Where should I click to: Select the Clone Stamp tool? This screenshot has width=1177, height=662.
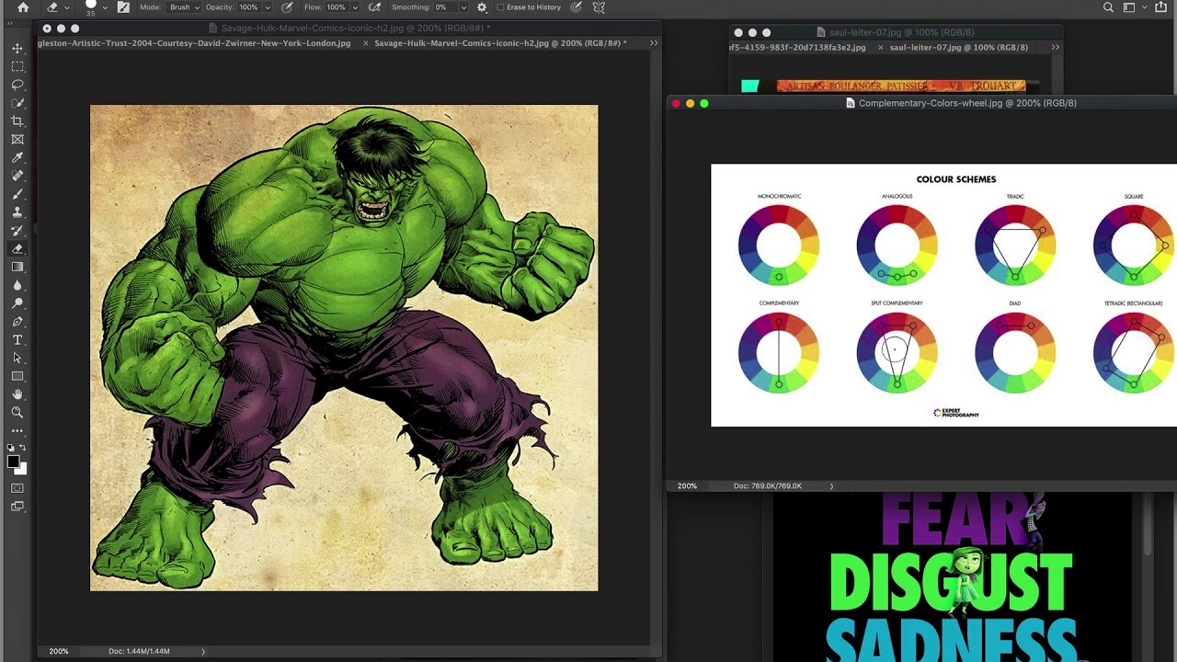coord(17,212)
